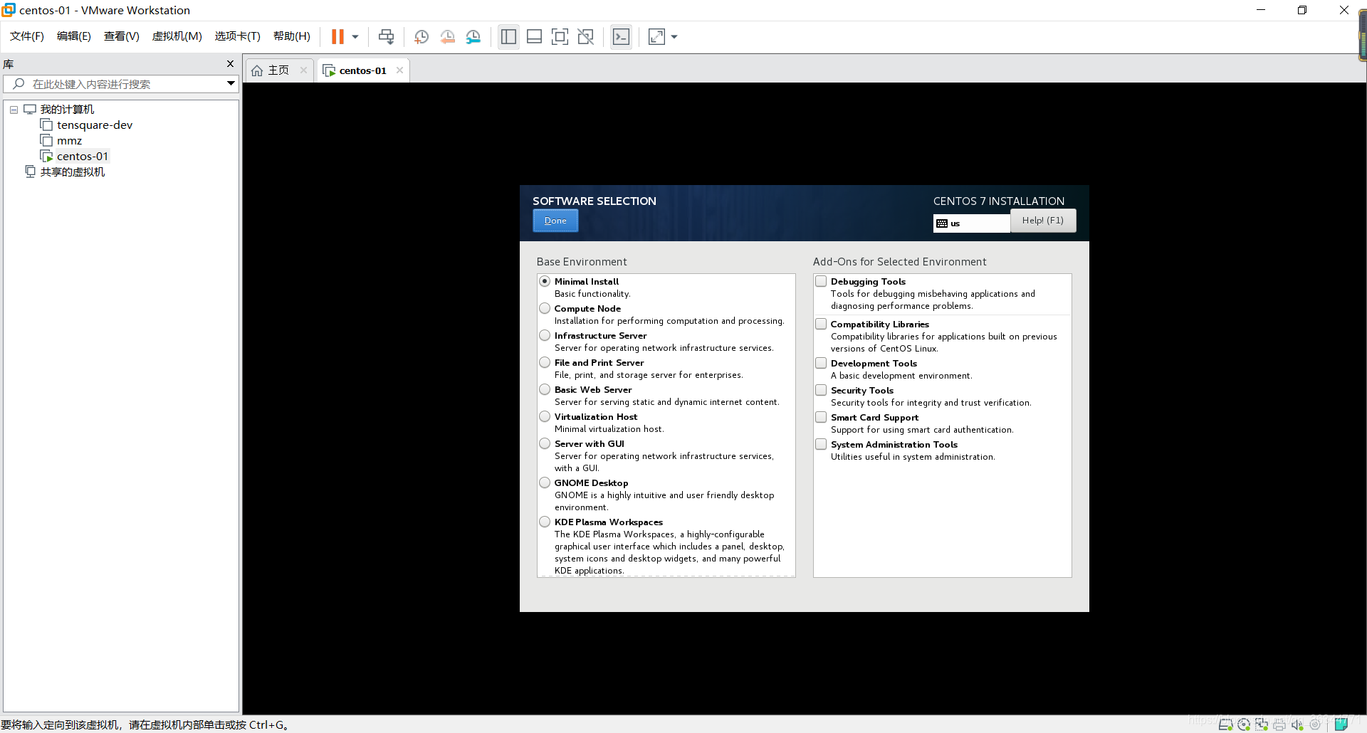
Task: Enable Smart Card Support checkbox
Action: click(821, 417)
